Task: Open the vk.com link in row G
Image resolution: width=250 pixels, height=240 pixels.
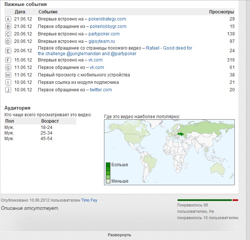Action: pyautogui.click(x=97, y=67)
